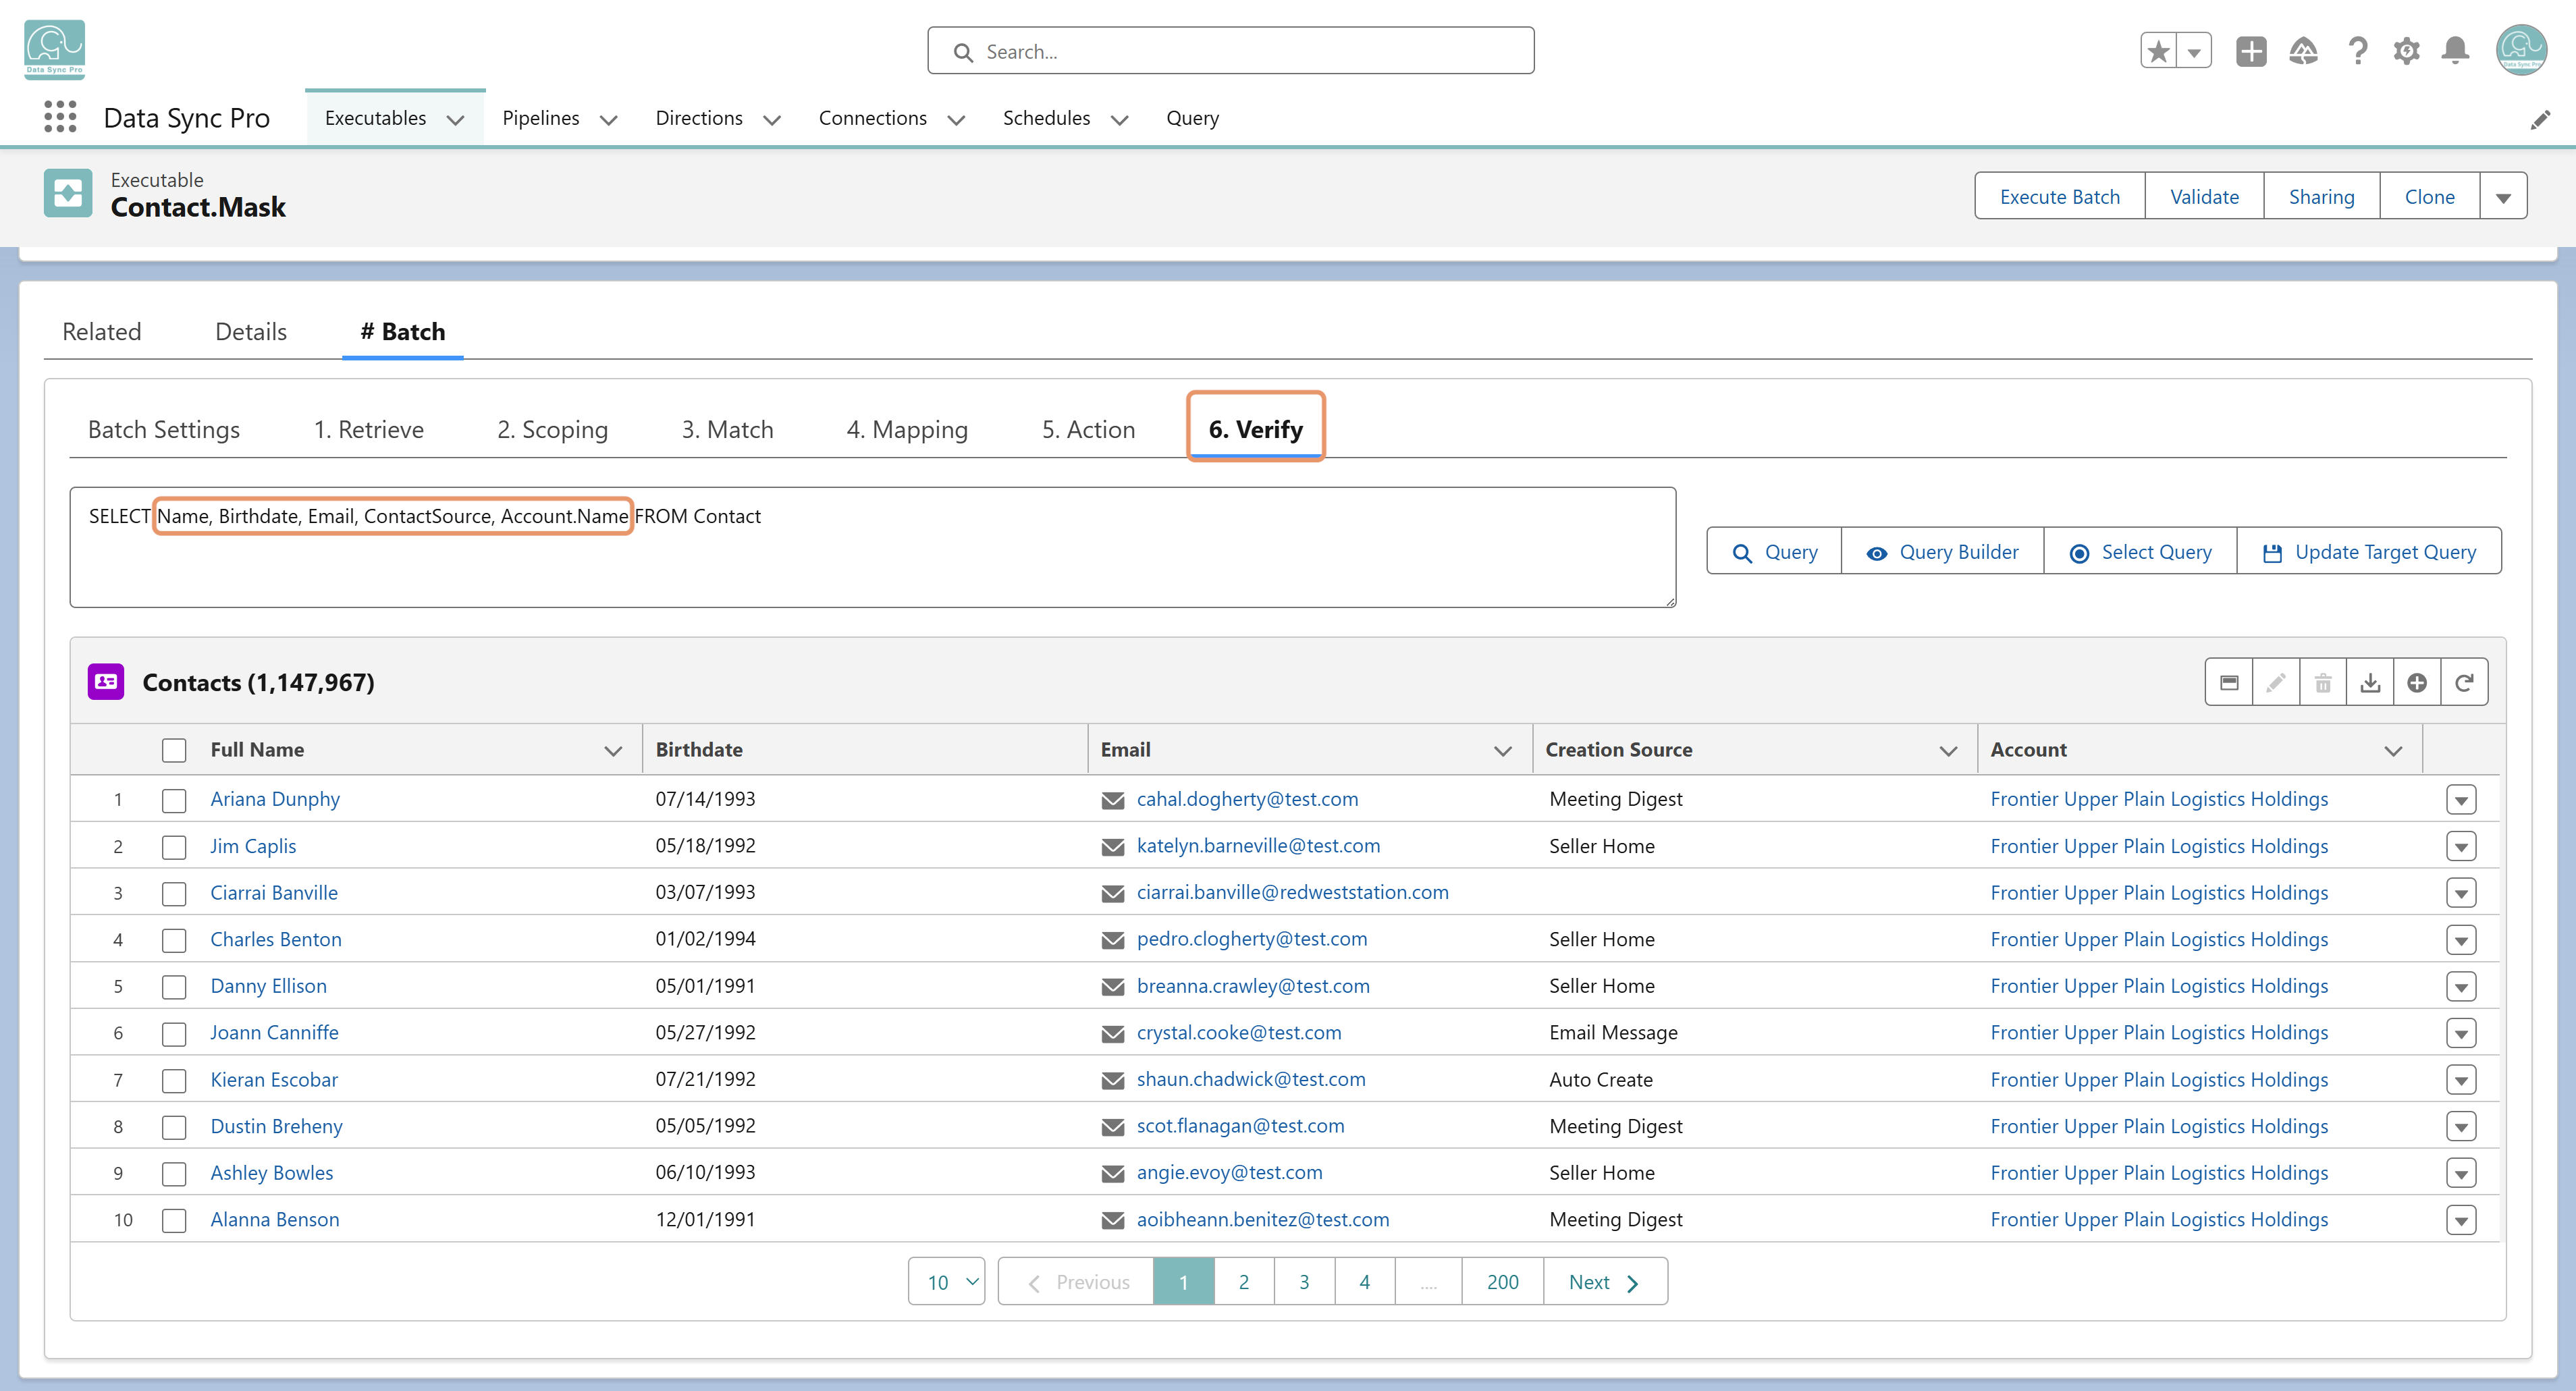Open the rows-per-page 10 dropdown
The image size is (2576, 1391).
tap(946, 1282)
